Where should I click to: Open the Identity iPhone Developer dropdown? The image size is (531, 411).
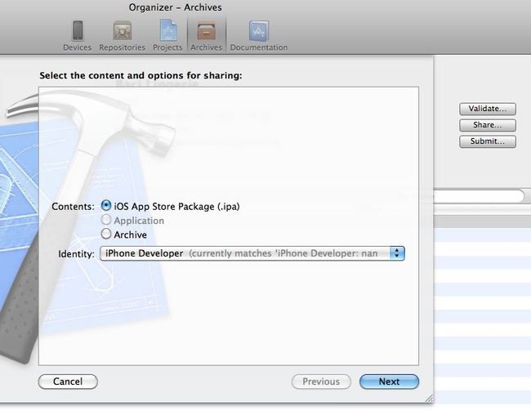252,253
